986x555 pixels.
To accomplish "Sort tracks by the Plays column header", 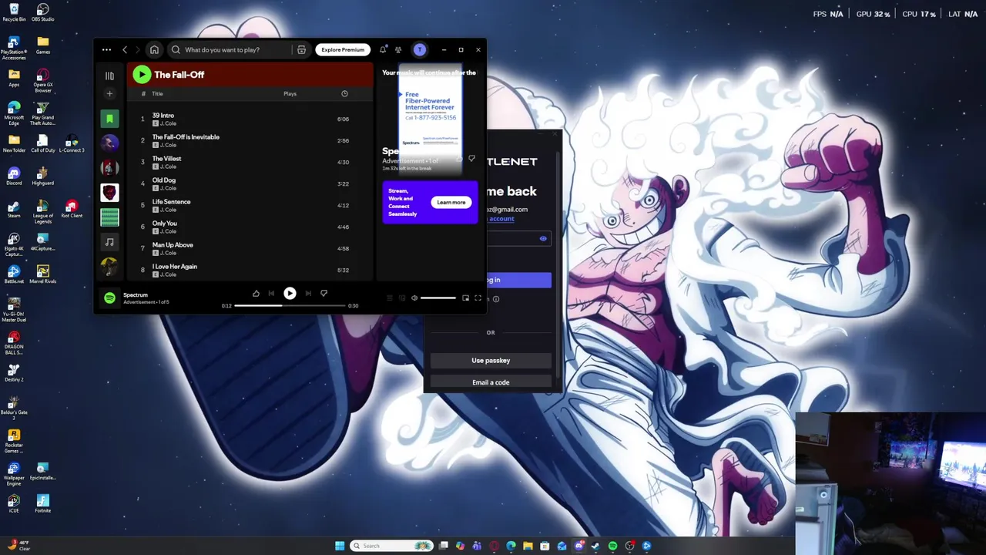I will coord(290,94).
